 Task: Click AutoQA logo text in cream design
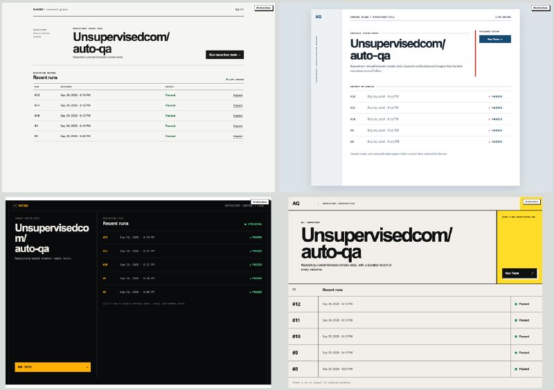[38, 9]
